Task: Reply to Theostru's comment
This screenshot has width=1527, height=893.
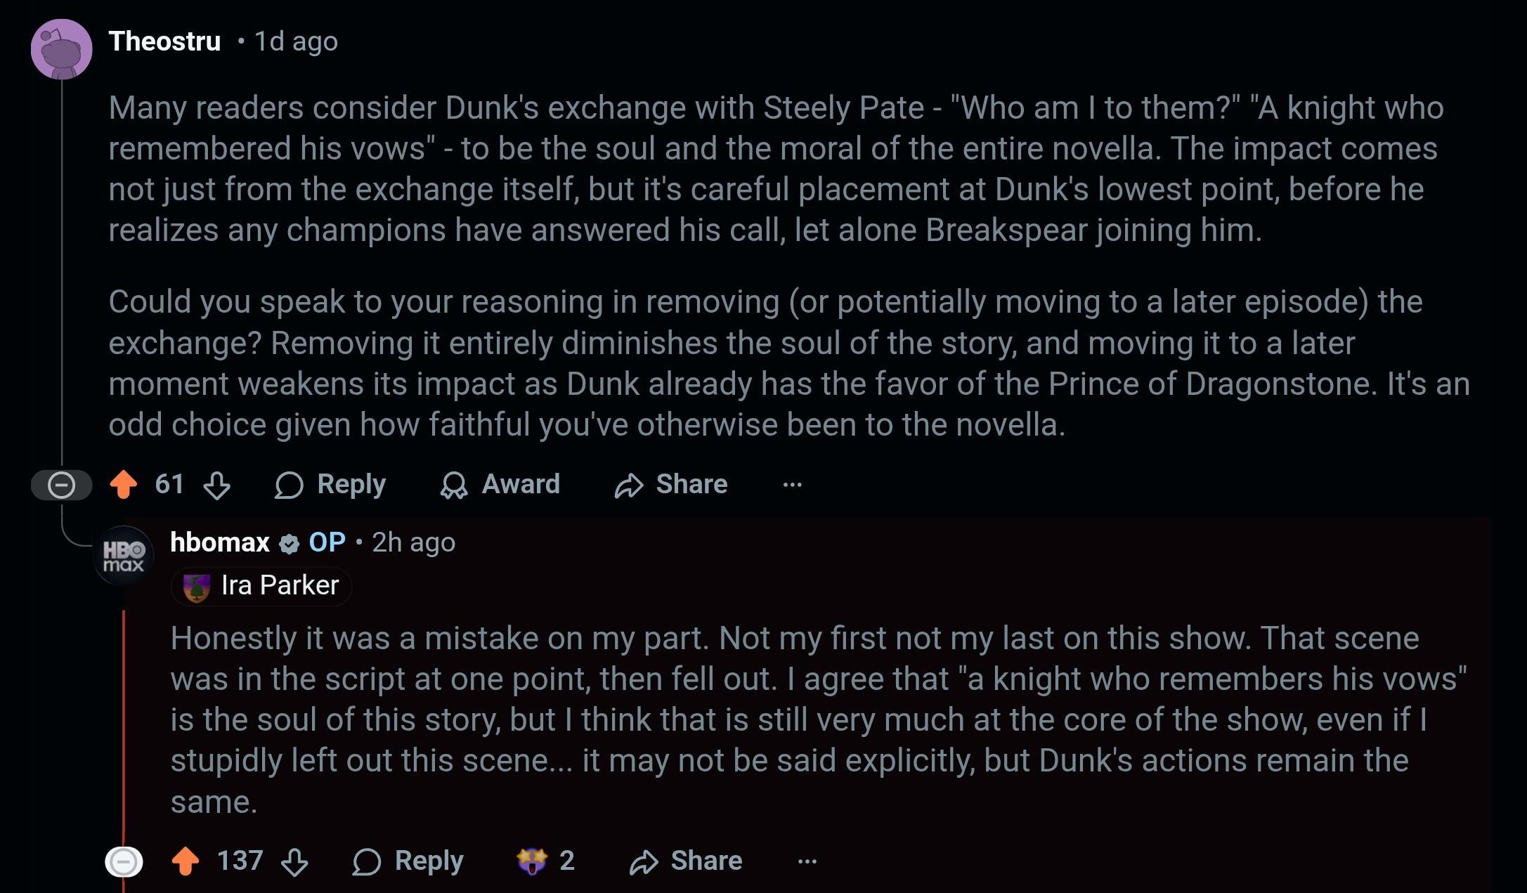Action: [330, 485]
